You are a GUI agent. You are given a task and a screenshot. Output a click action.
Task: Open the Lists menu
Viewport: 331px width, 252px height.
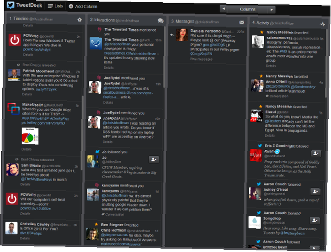point(55,6)
